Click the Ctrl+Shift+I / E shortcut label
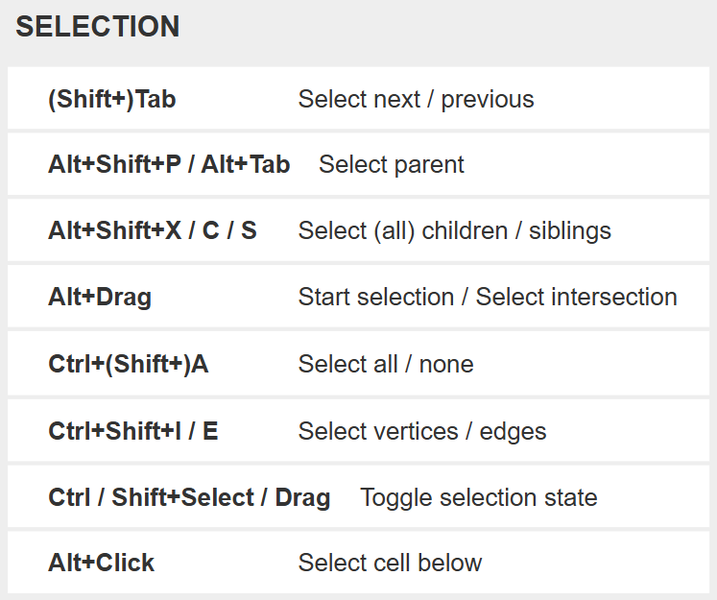This screenshot has height=600, width=717. 132,431
